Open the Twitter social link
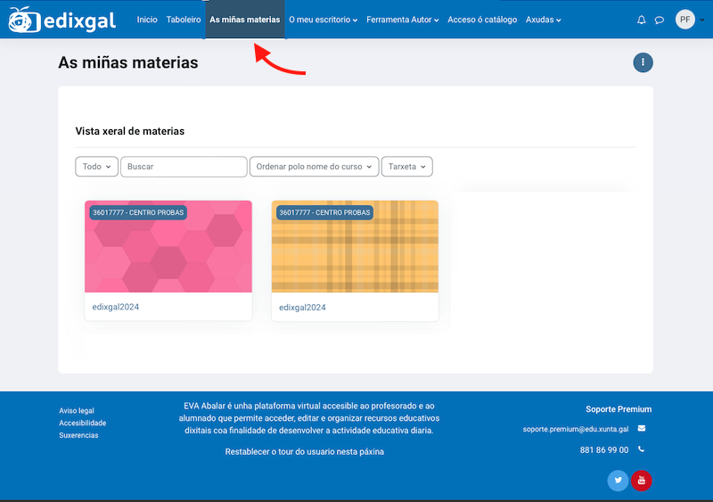Image resolution: width=713 pixels, height=502 pixels. pos(618,481)
